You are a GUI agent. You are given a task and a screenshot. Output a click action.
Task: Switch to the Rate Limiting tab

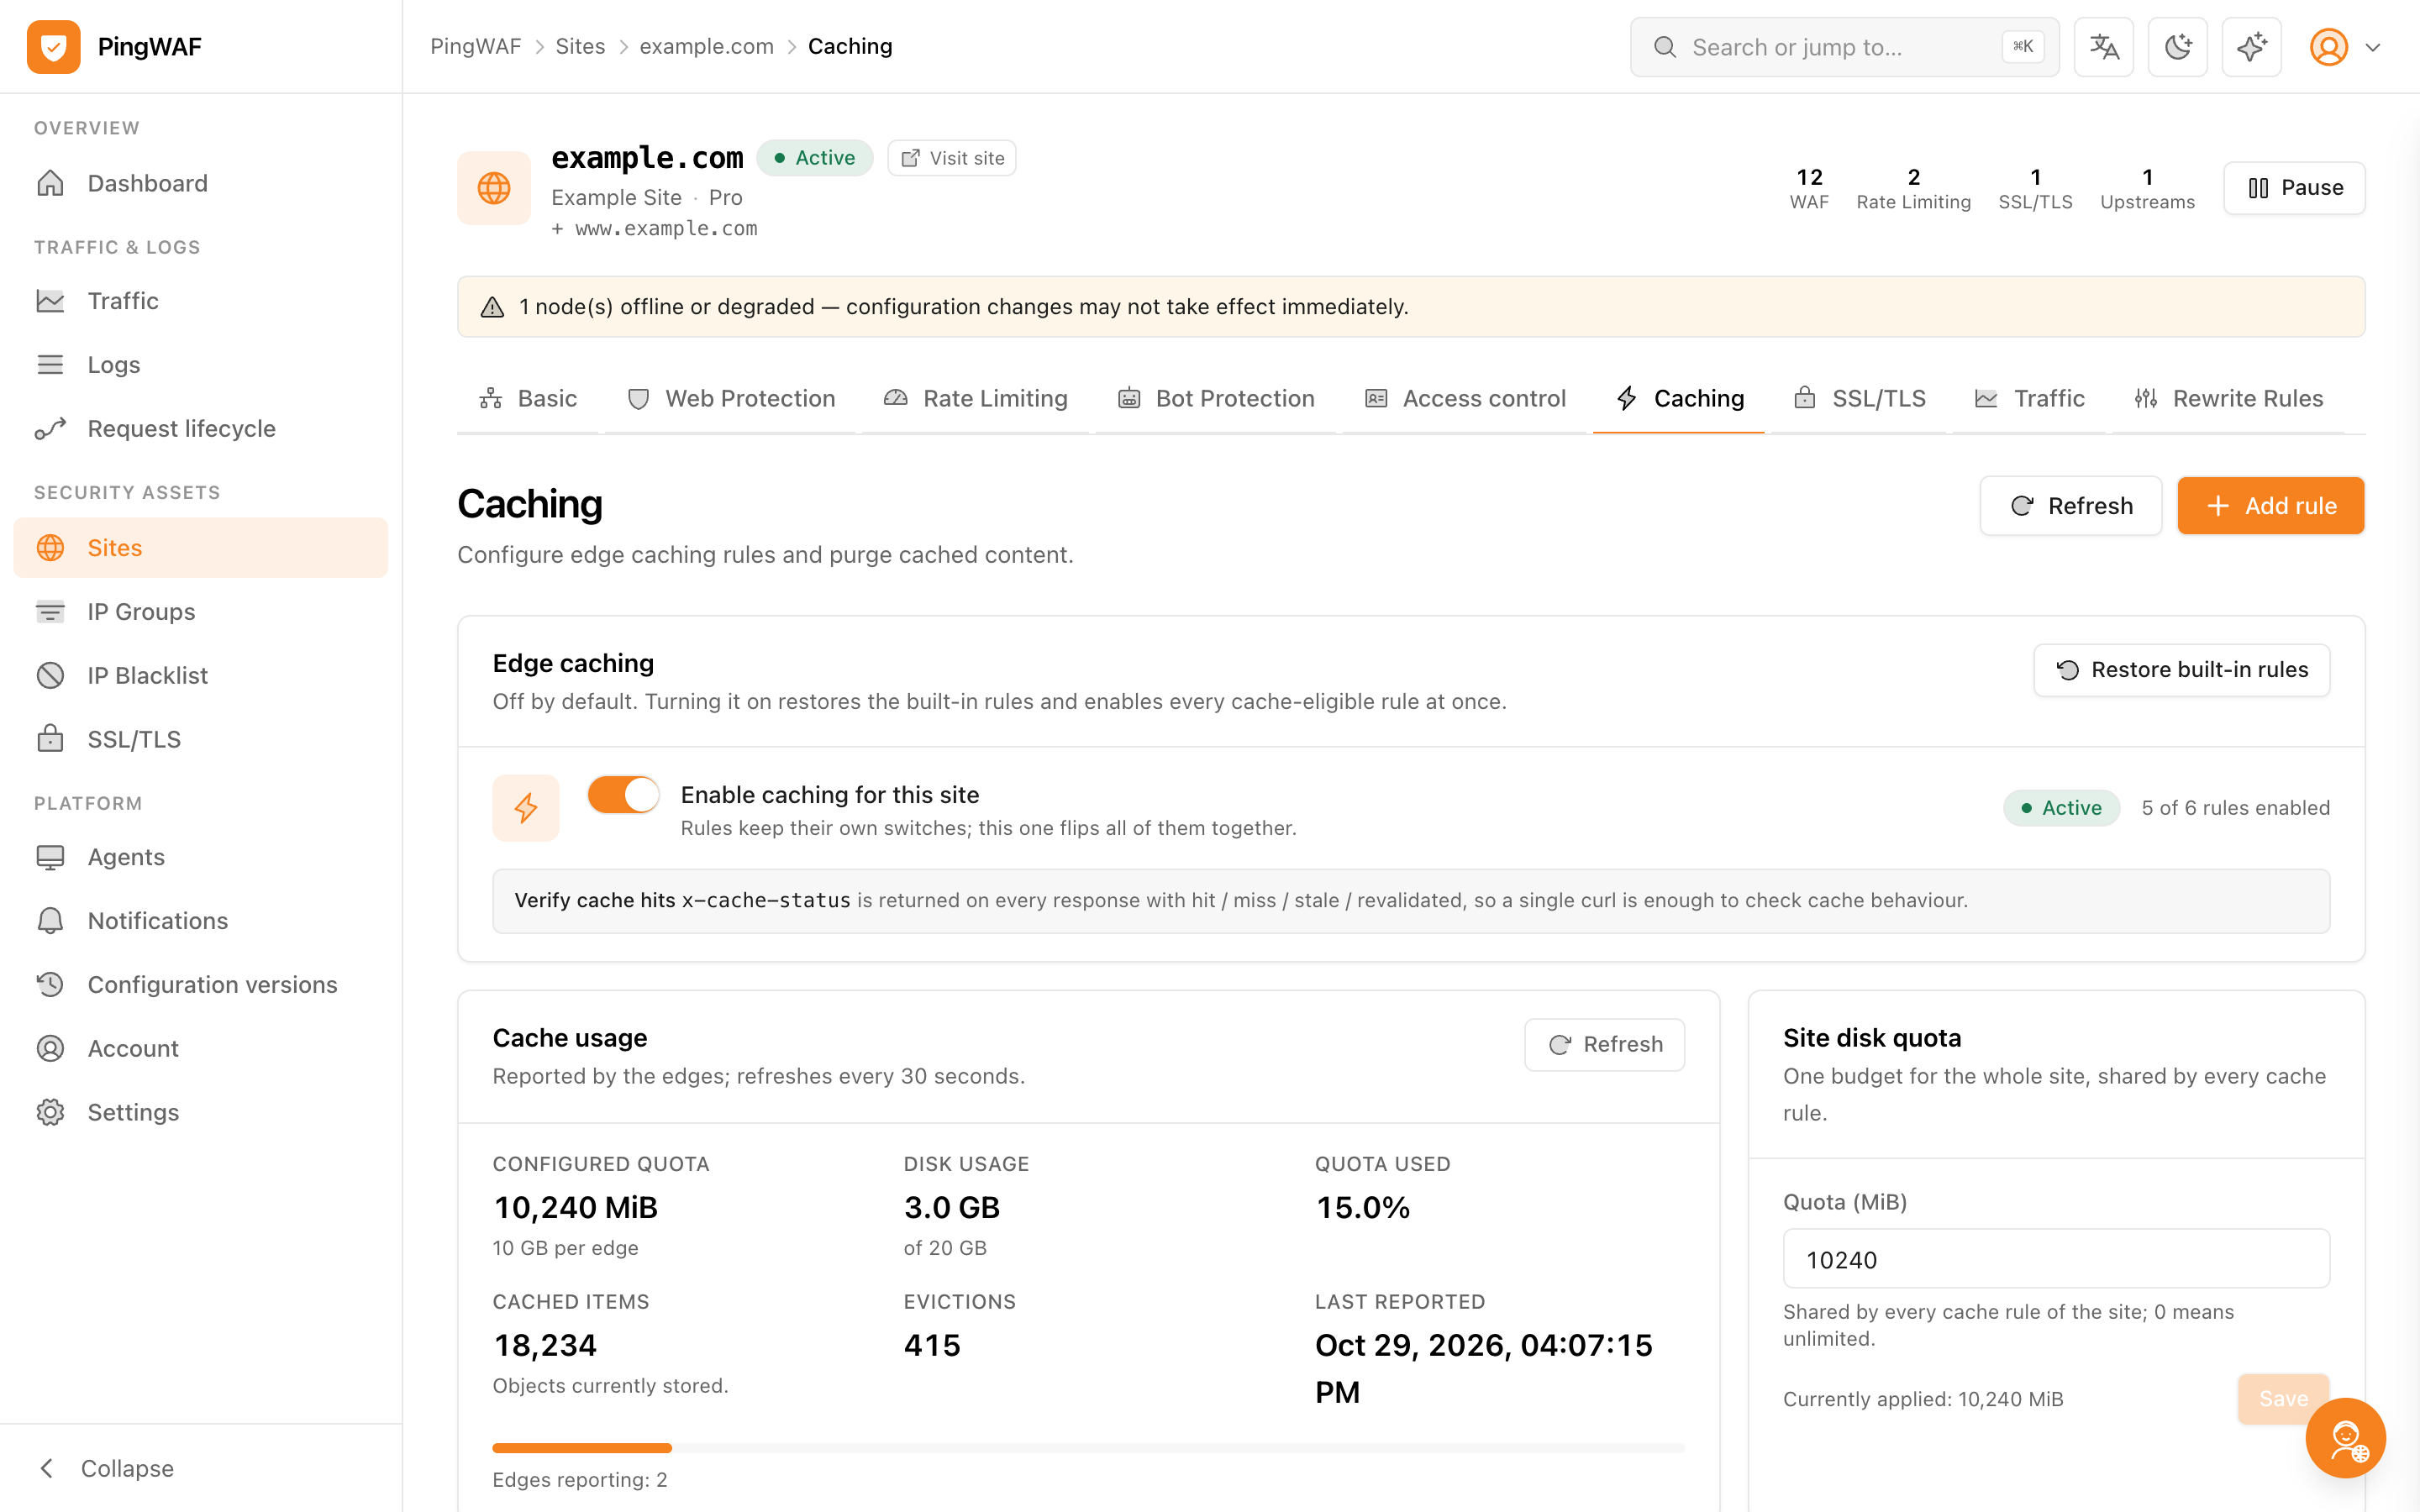[976, 399]
